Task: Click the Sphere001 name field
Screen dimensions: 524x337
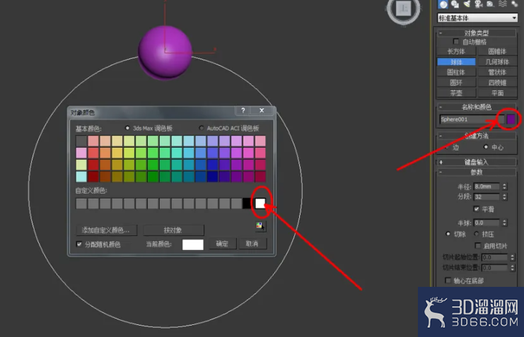Action: (x=472, y=119)
